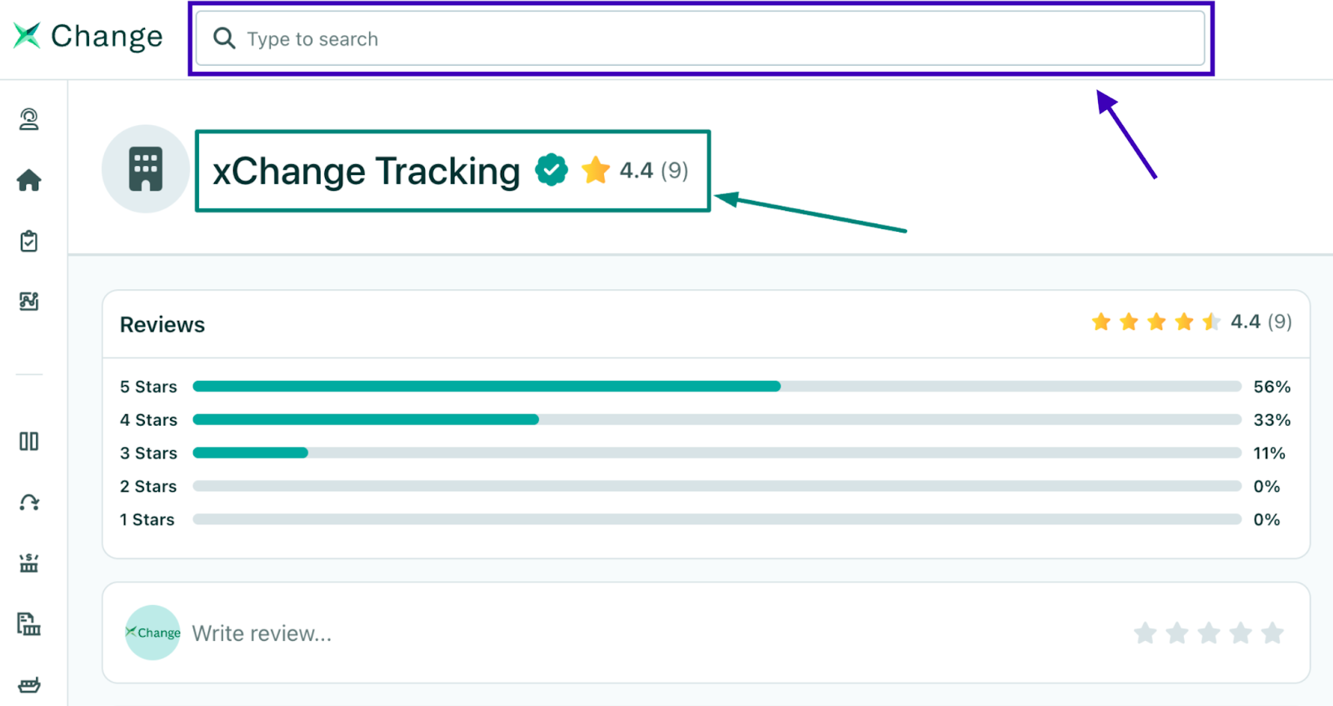Click the 5 Stars rating bar
The height and width of the screenshot is (706, 1333).
tap(716, 387)
